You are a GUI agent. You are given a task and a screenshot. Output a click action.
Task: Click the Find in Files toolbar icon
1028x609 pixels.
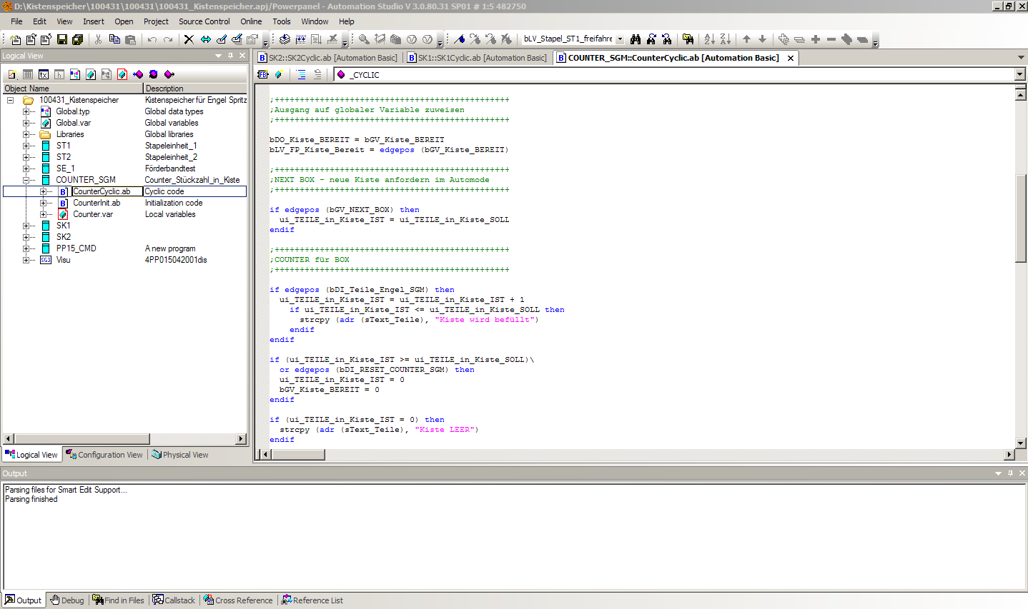coord(688,39)
